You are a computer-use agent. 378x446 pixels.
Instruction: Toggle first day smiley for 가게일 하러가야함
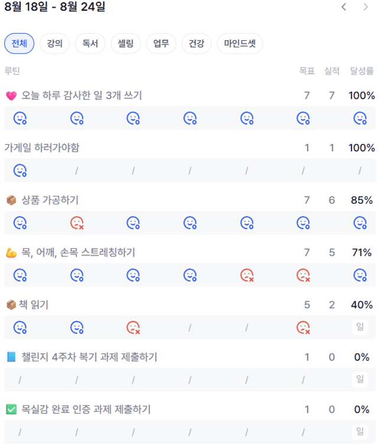point(20,171)
